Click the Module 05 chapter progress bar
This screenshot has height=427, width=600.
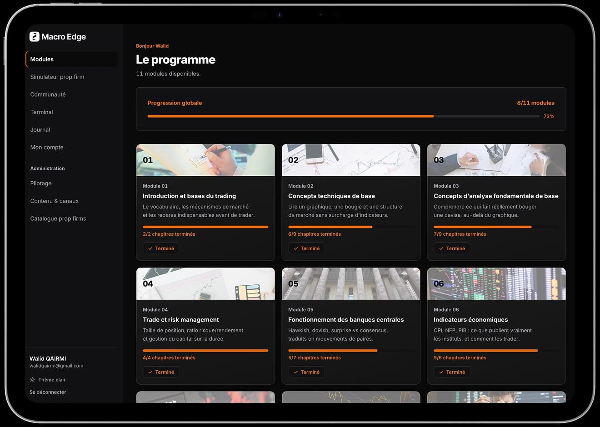coord(351,350)
